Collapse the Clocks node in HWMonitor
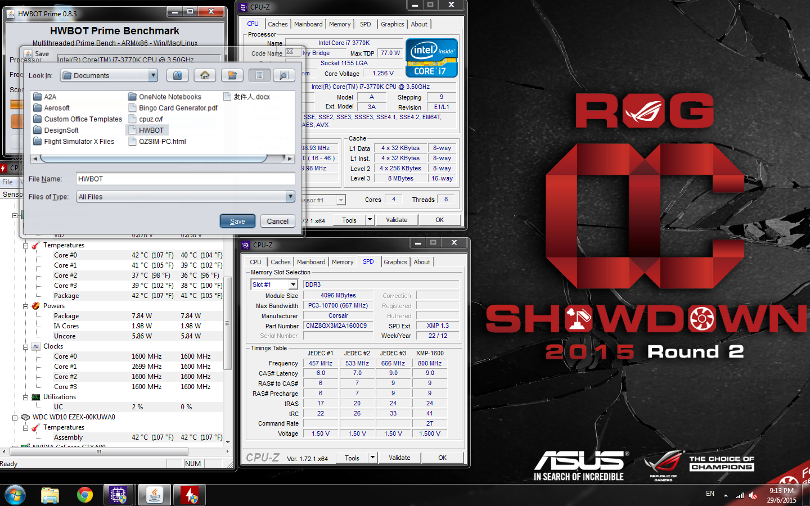This screenshot has width=810, height=506. (x=26, y=347)
